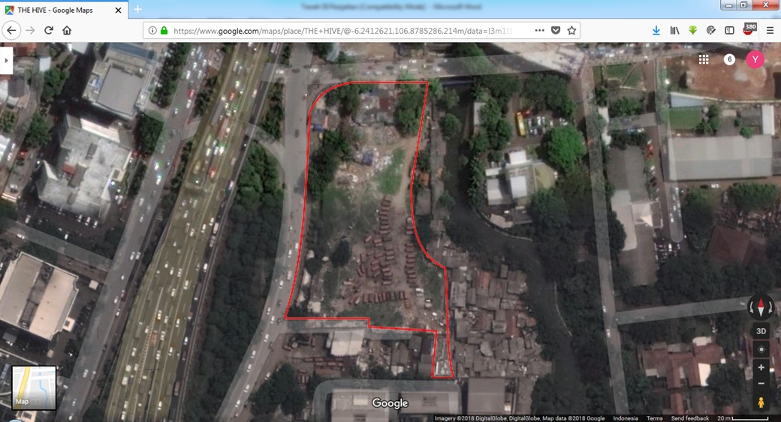
Task: Open a new browser tab
Action: click(x=138, y=10)
